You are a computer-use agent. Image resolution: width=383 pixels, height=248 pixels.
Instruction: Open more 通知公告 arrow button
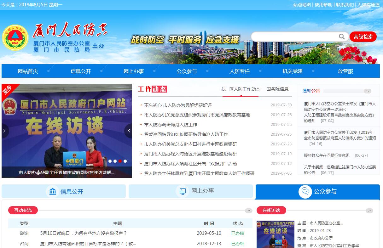point(368,91)
